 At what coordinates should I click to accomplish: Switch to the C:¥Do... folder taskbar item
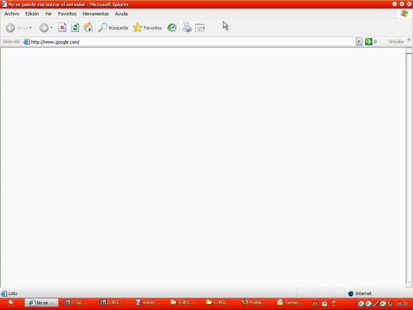tap(218, 303)
